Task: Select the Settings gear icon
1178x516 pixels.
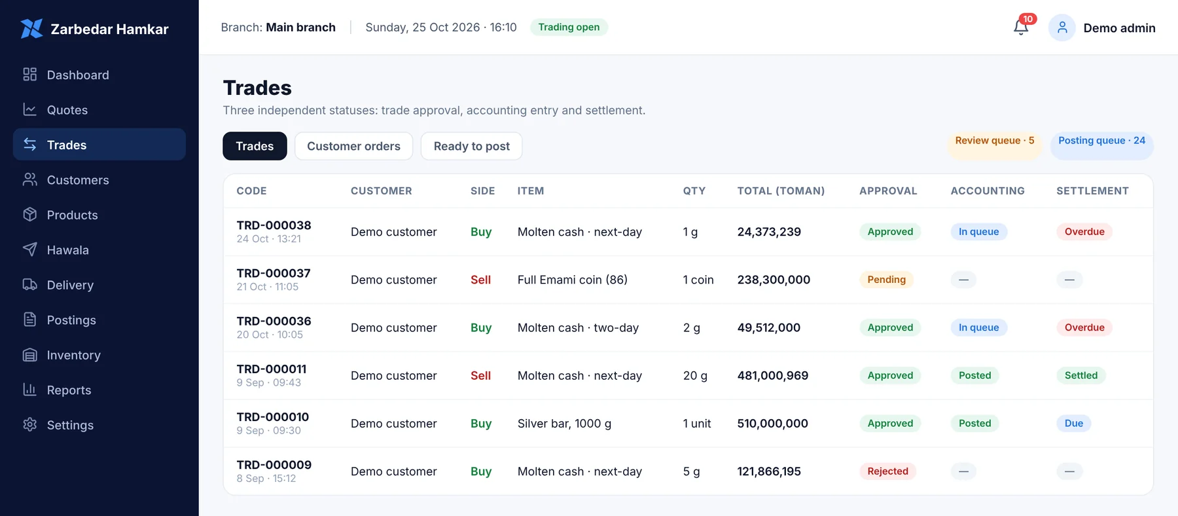Action: (29, 424)
